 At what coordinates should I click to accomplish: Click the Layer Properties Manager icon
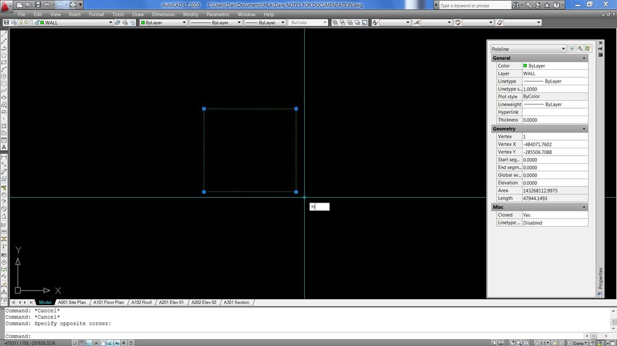(6, 22)
